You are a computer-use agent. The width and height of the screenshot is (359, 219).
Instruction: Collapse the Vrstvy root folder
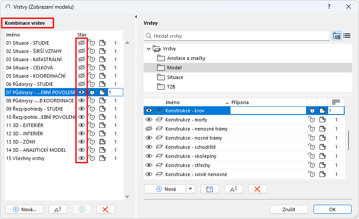pos(148,49)
